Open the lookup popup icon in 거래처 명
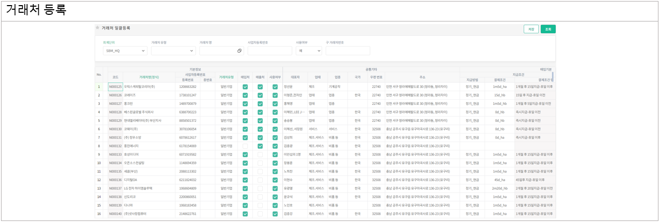The height and width of the screenshot is (222, 660). (239, 51)
